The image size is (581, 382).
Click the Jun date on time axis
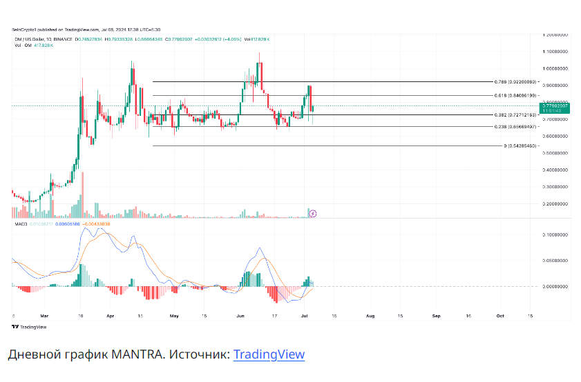click(240, 316)
